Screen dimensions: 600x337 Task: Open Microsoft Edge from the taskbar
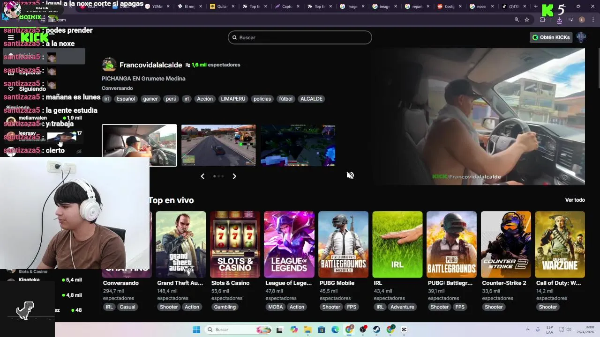335,330
